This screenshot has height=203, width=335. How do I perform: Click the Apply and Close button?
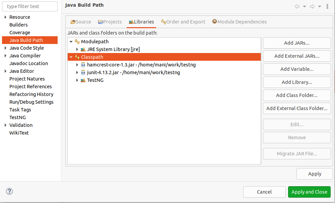coord(309,192)
